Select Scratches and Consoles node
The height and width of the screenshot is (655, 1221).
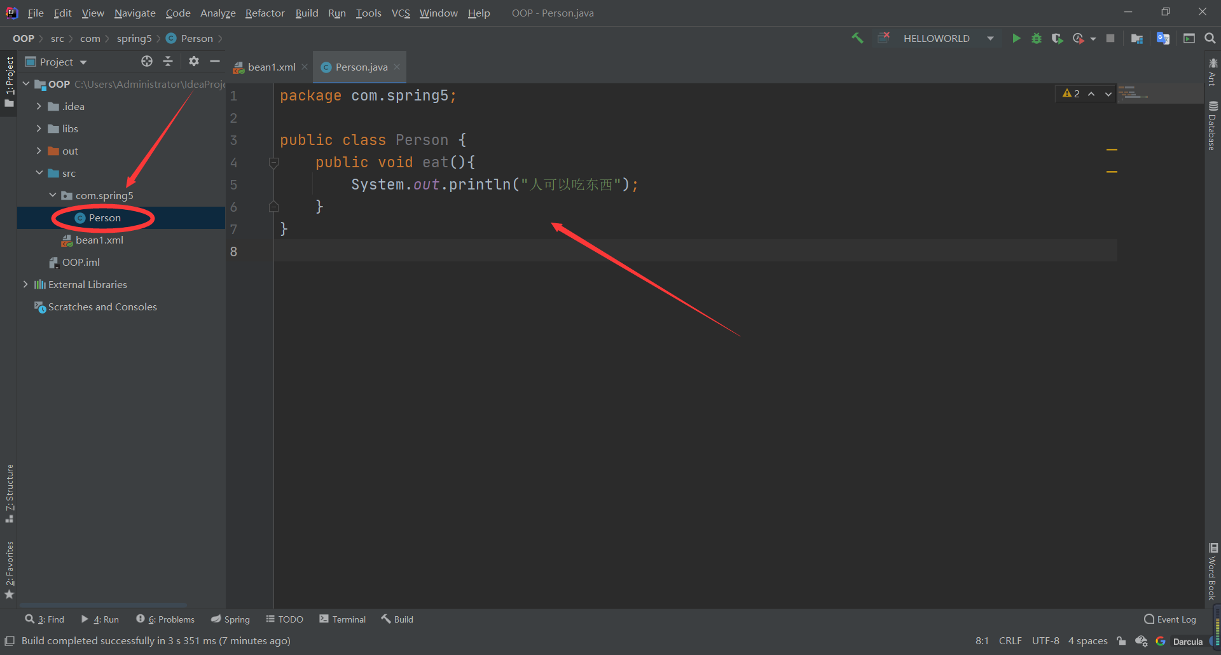point(102,307)
